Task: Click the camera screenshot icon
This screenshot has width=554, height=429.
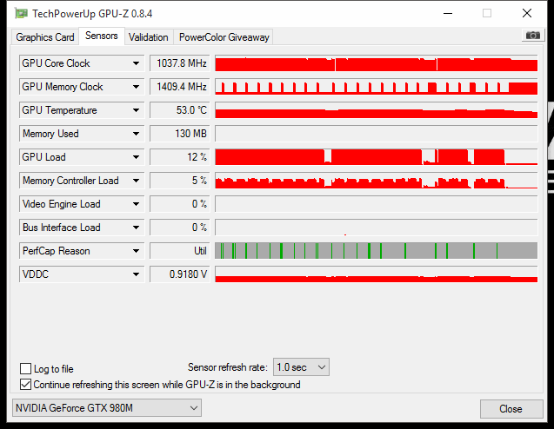Action: (533, 36)
